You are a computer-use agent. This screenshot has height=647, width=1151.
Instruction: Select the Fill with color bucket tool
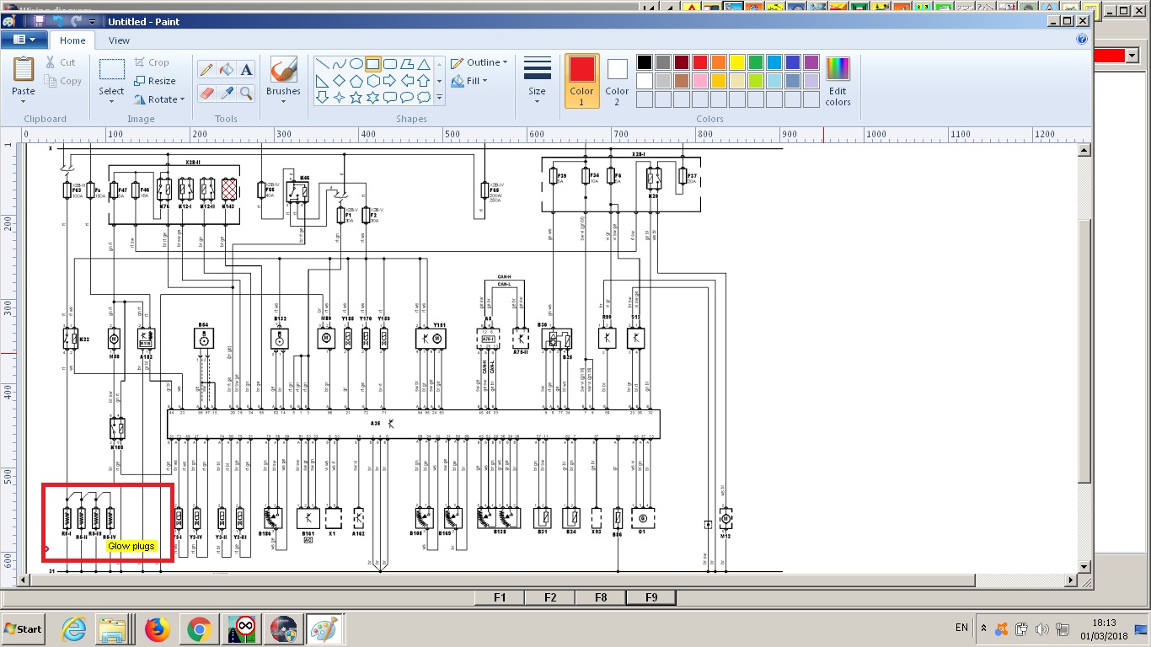(227, 70)
